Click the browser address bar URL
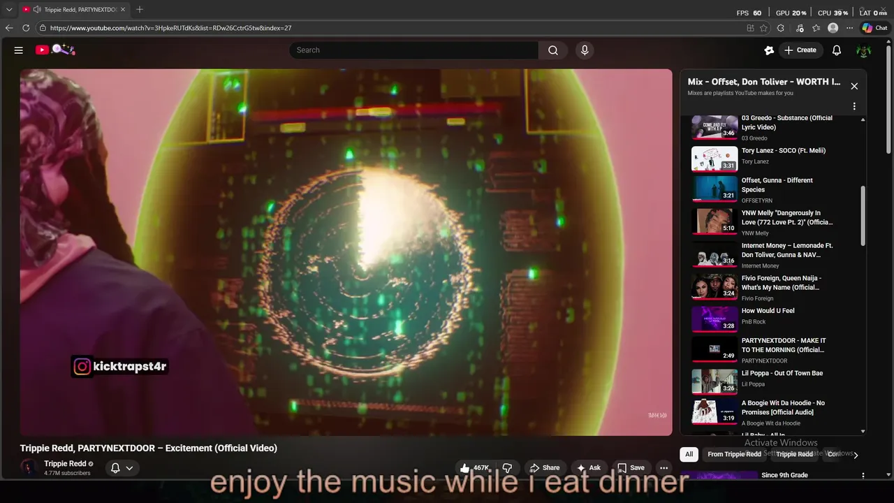 170,28
